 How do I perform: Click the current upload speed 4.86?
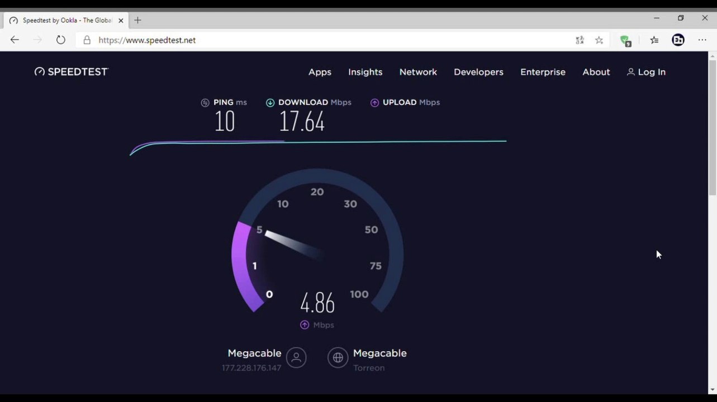tap(317, 303)
